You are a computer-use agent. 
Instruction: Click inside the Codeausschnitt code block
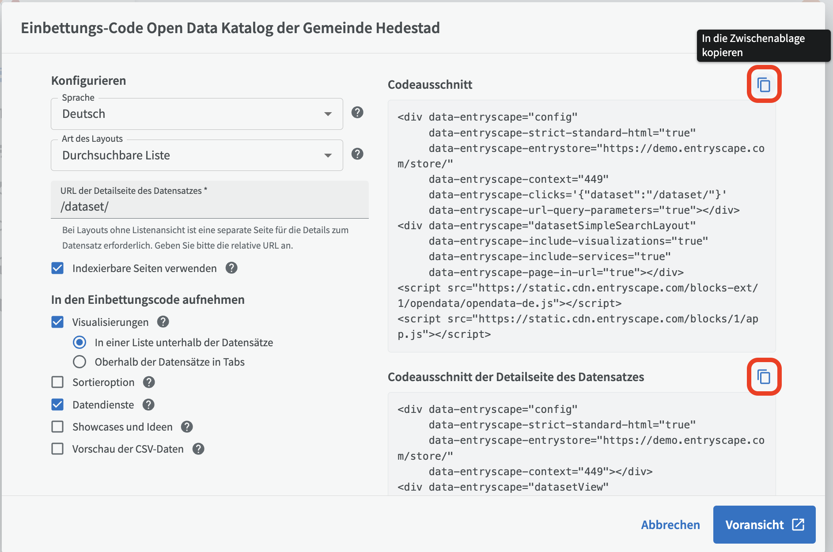pos(582,226)
